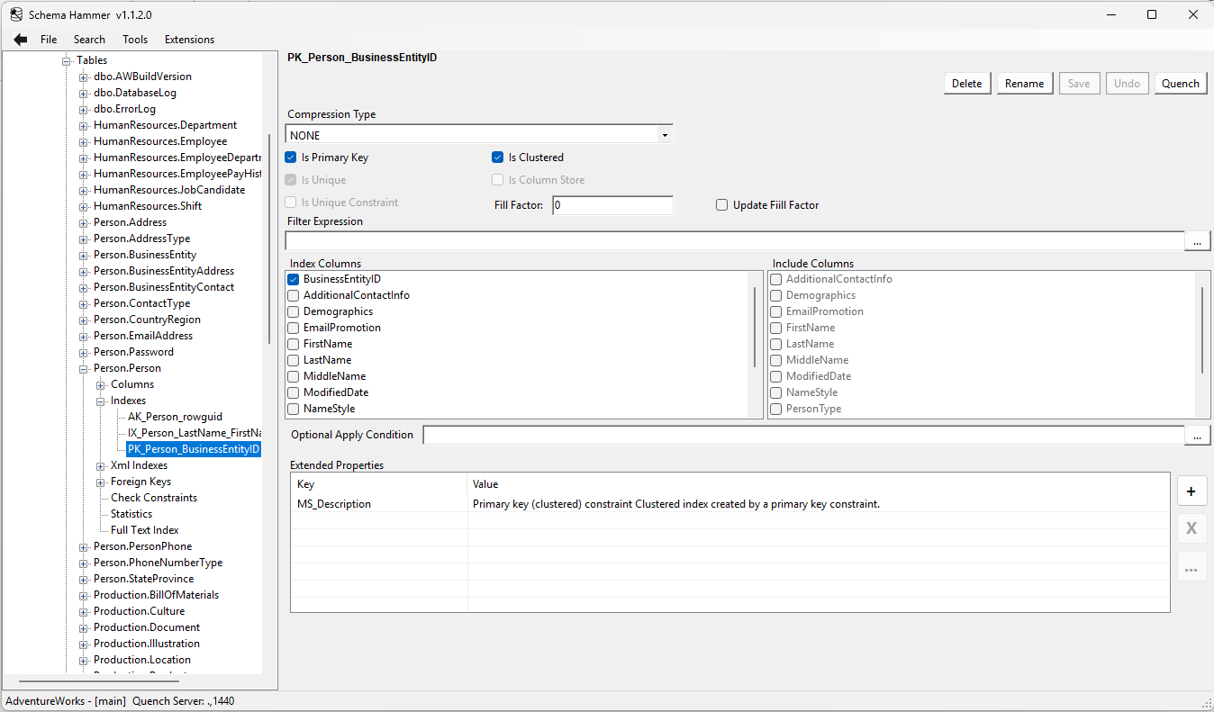Open the Tools menu
The height and width of the screenshot is (712, 1214).
point(135,39)
